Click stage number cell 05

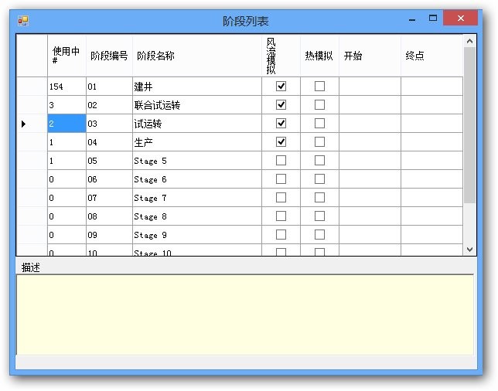pyautogui.click(x=109, y=161)
